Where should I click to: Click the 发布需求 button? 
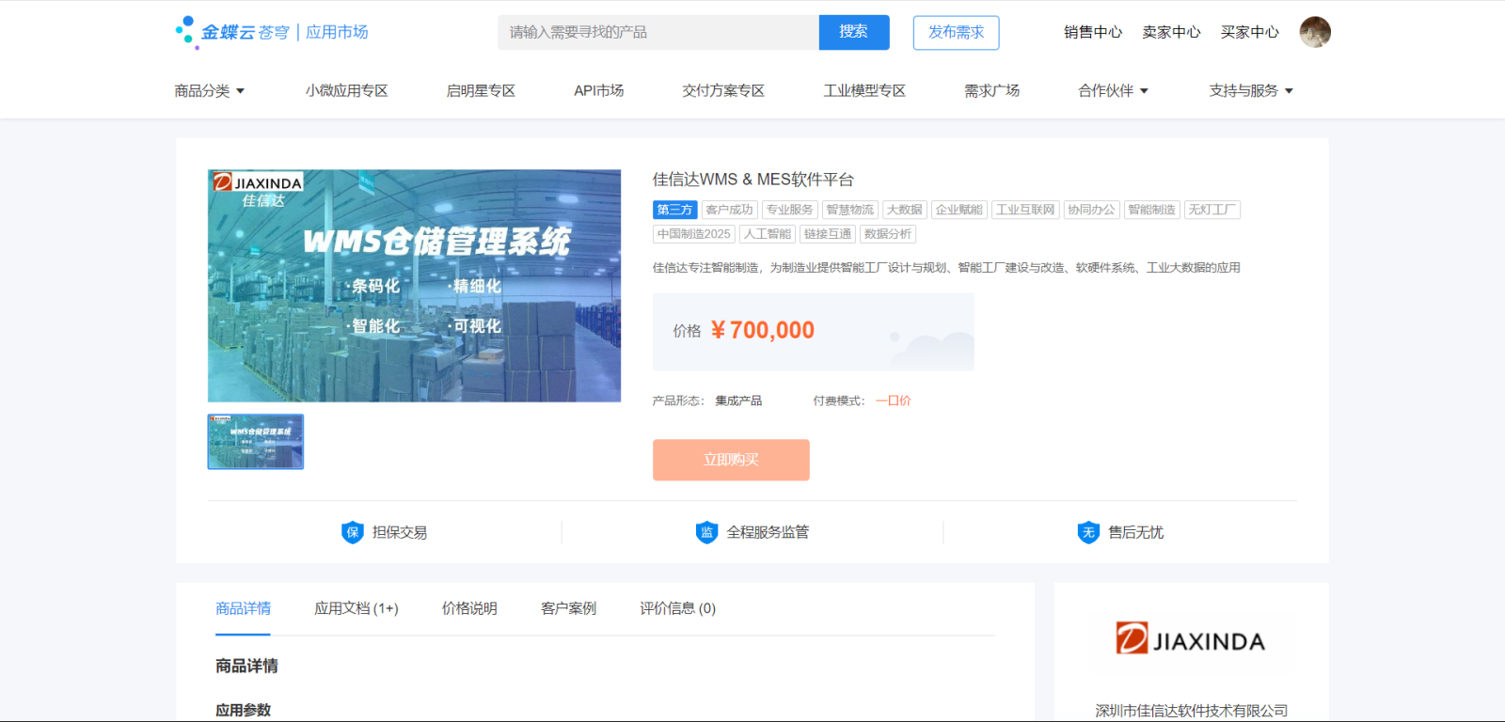click(x=956, y=32)
